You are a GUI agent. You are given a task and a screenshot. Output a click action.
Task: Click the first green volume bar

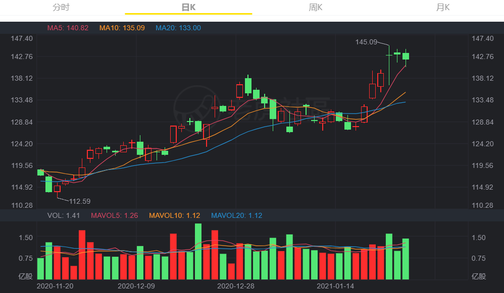coord(40,269)
